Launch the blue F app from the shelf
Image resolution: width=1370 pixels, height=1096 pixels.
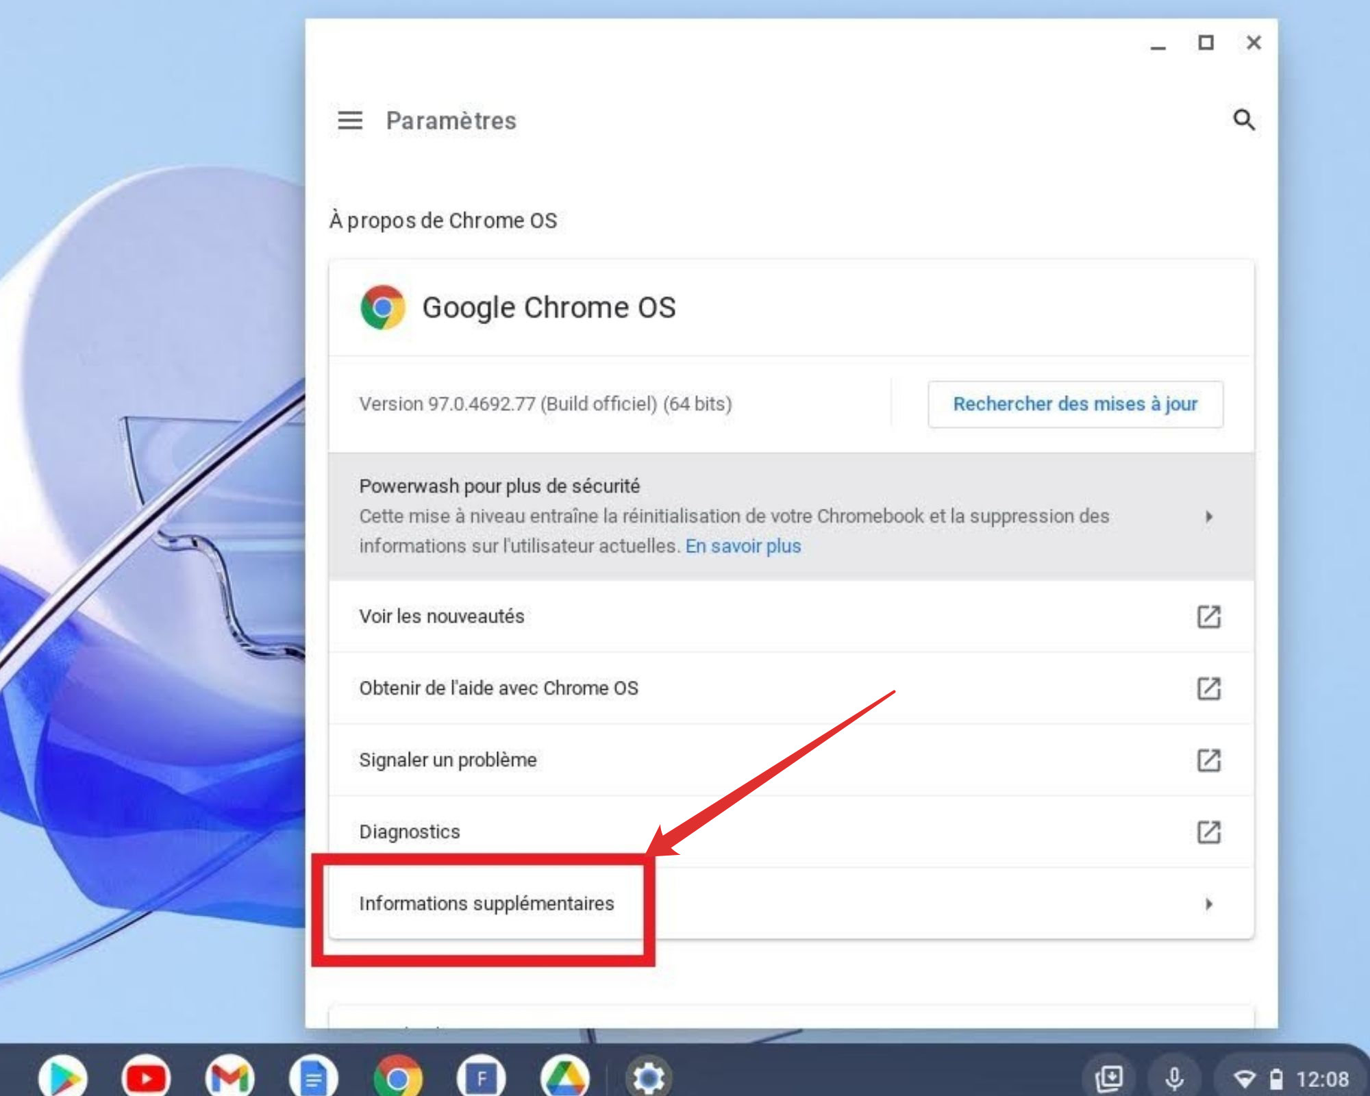click(481, 1078)
